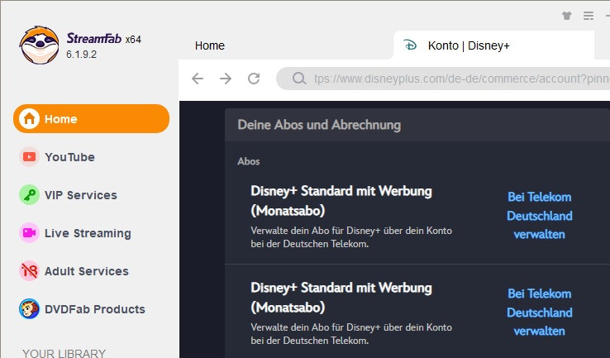
Task: Open the skin theme shirt icon
Action: pyautogui.click(x=567, y=16)
